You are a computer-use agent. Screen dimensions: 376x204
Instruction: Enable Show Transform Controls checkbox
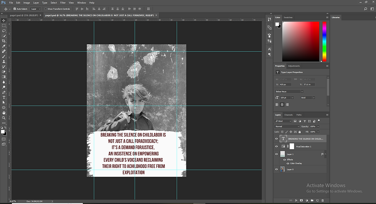tap(45, 8)
